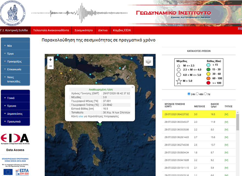Switch to English via UK flag
Image resolution: width=242 pixels, height=176 pixels.
pyautogui.click(x=240, y=29)
